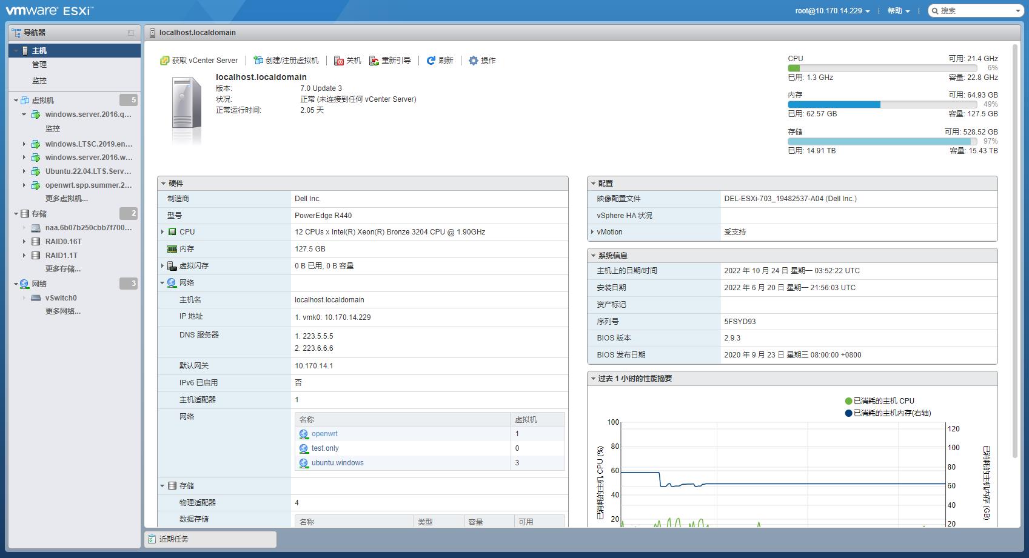The height and width of the screenshot is (558, 1029).
Task: Select 管理 under the host navigator
Action: (x=39, y=65)
